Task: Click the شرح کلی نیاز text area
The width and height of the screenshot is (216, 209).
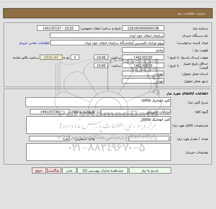Action: [x=98, y=102]
